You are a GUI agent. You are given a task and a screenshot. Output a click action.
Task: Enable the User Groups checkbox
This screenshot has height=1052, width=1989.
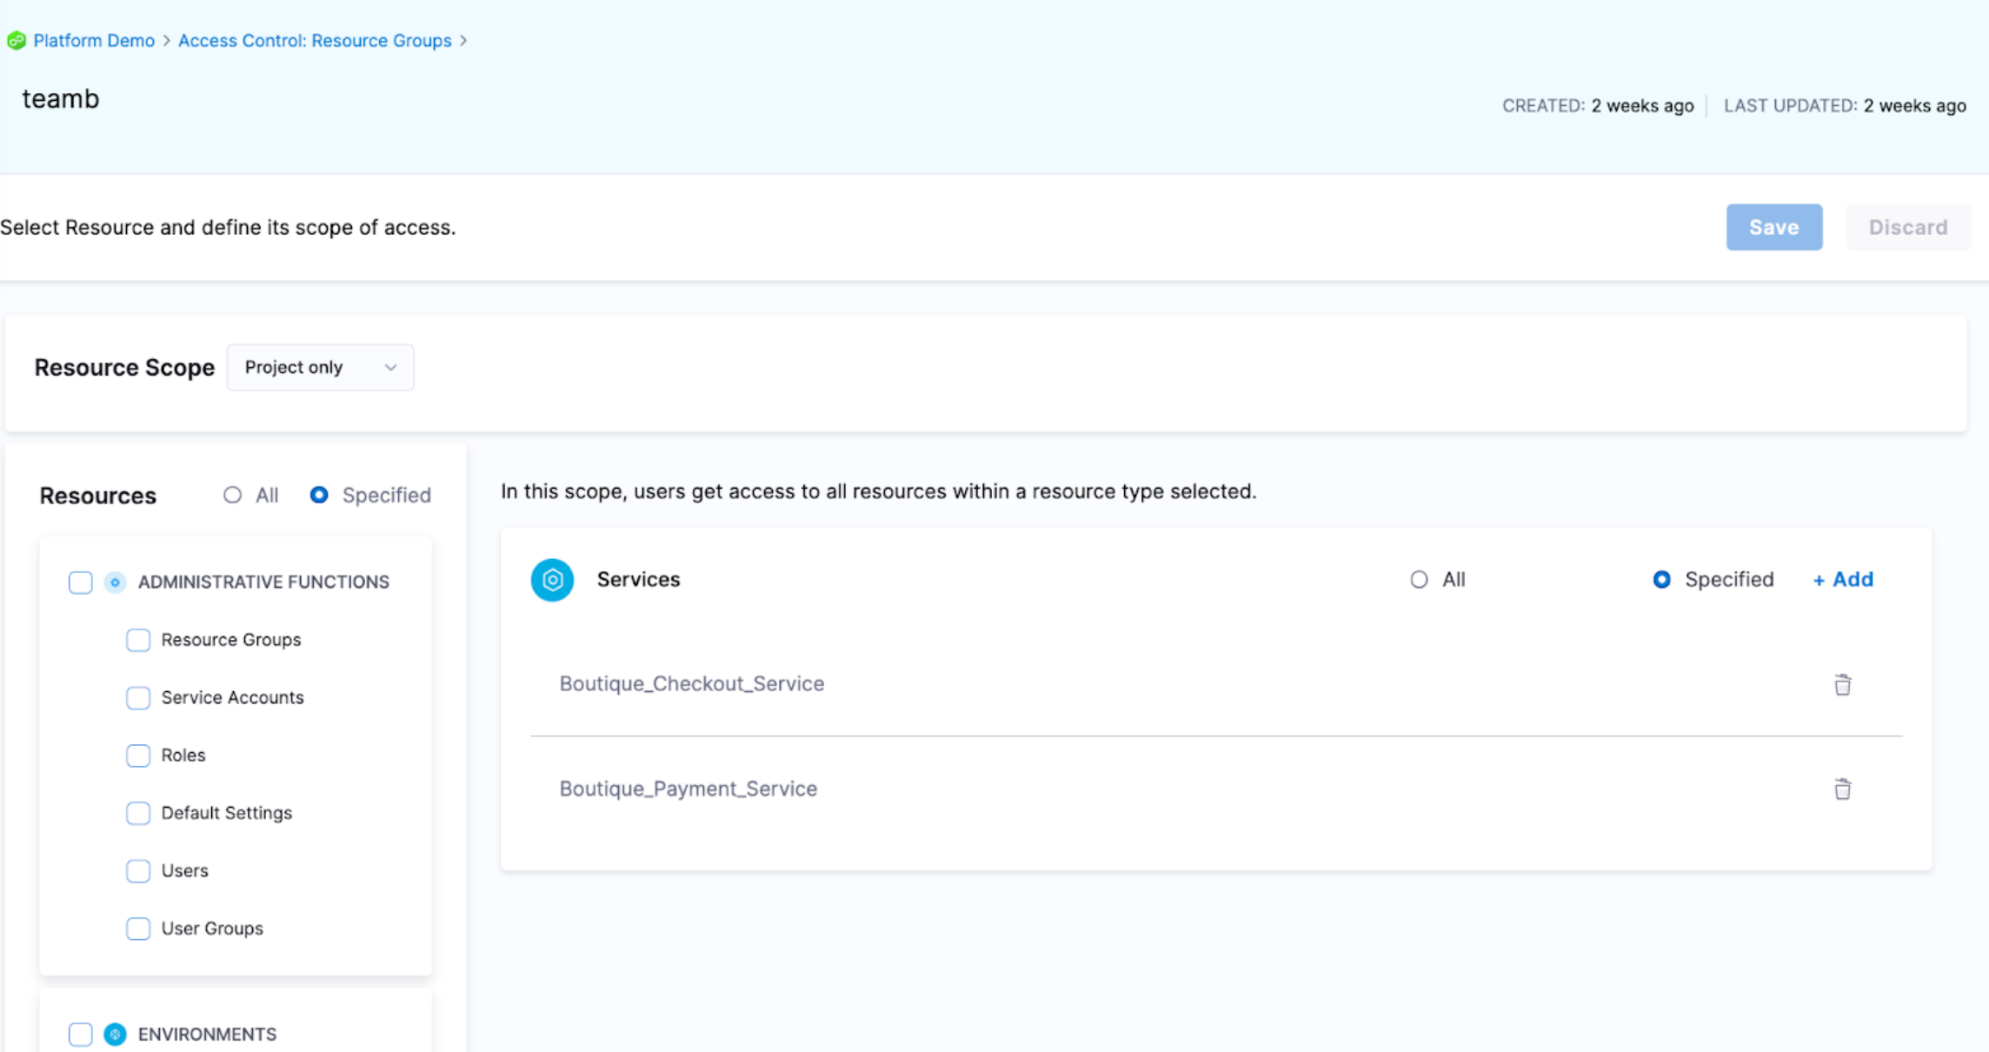click(x=138, y=929)
